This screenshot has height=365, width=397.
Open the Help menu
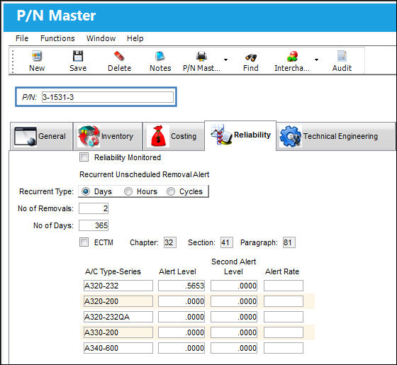pyautogui.click(x=135, y=38)
